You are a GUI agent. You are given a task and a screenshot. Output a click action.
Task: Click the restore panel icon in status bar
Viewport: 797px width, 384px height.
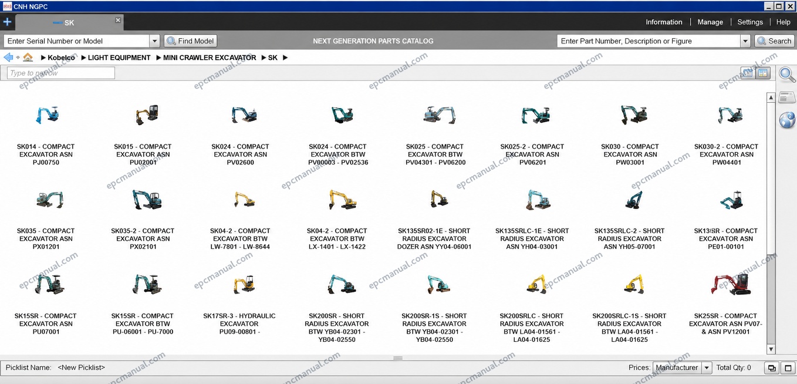(x=772, y=368)
